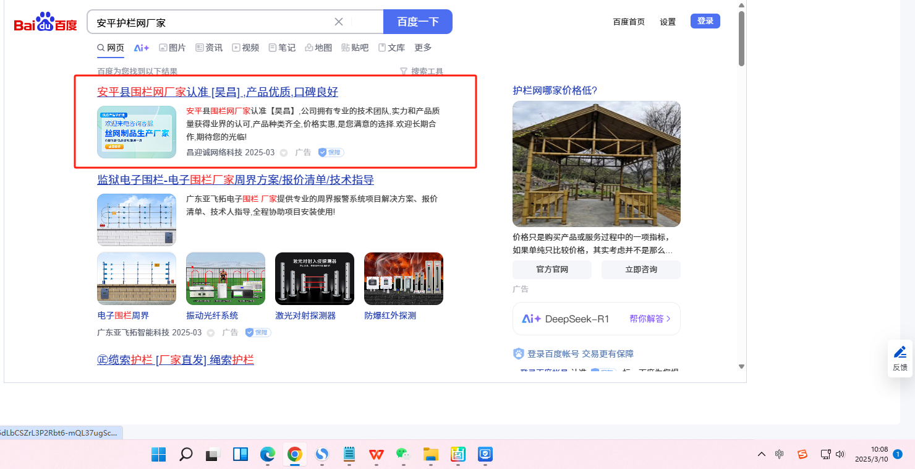The width and height of the screenshot is (915, 469).
Task: Click the 激光对射入侵探测器 product thumbnail
Action: (x=315, y=278)
